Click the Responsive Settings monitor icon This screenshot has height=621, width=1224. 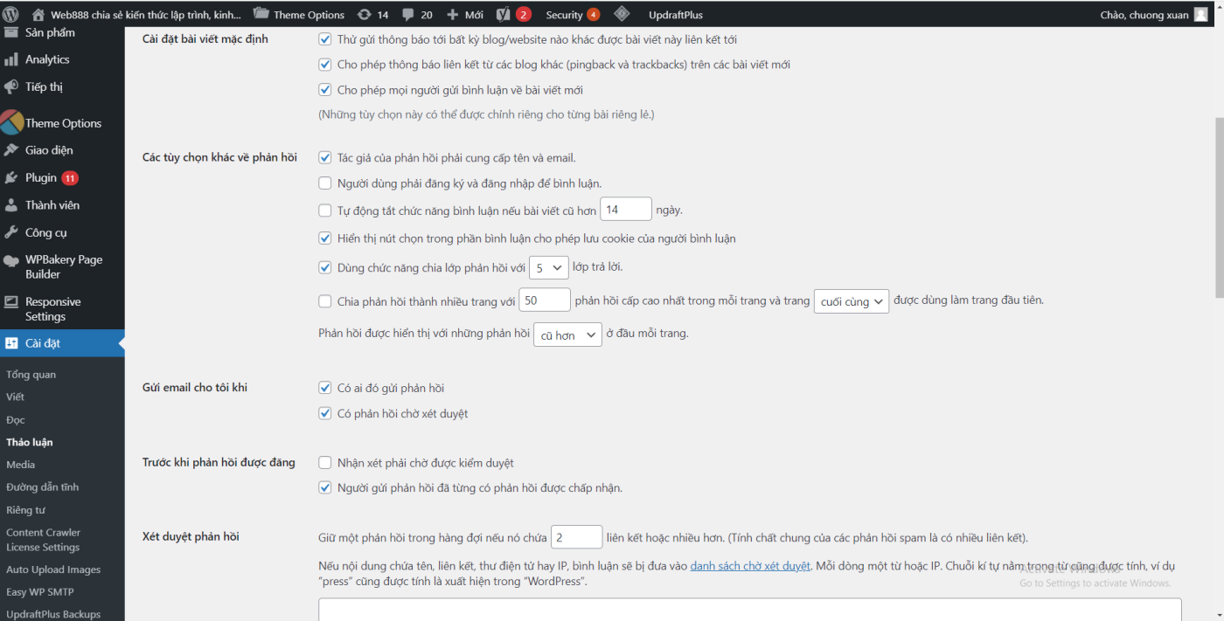tap(11, 302)
